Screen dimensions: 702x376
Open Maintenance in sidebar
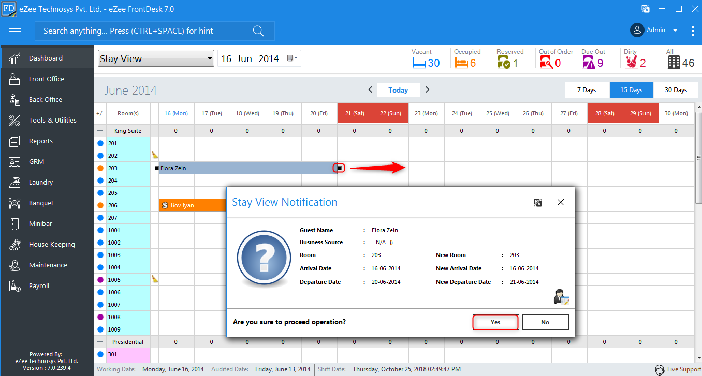tap(47, 265)
